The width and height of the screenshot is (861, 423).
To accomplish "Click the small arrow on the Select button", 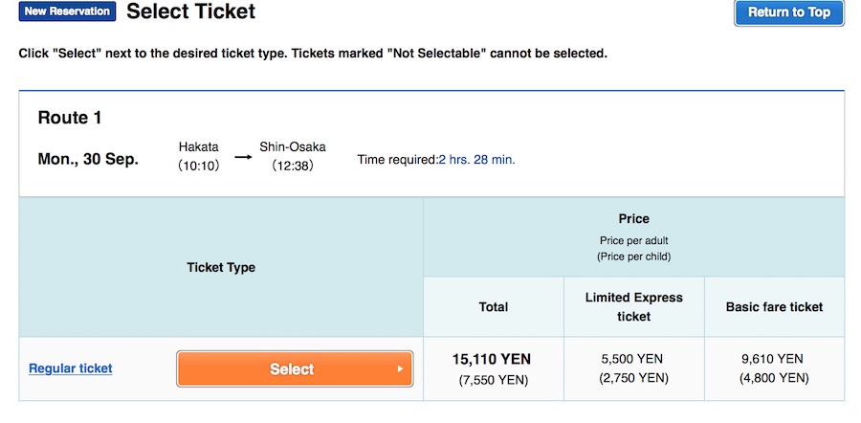I will [400, 369].
